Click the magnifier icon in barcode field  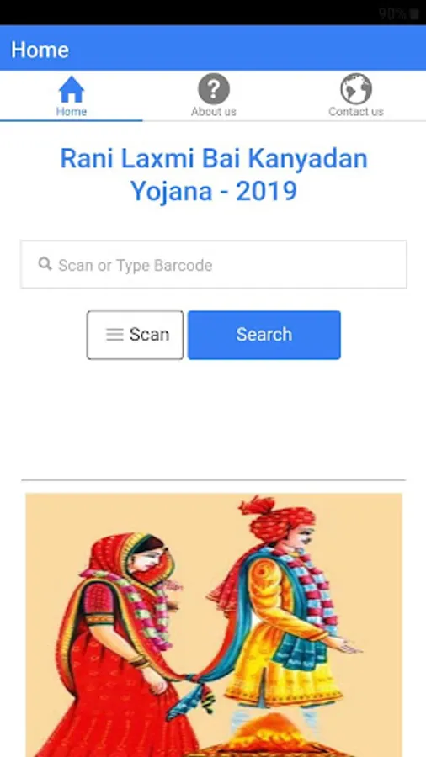45,264
